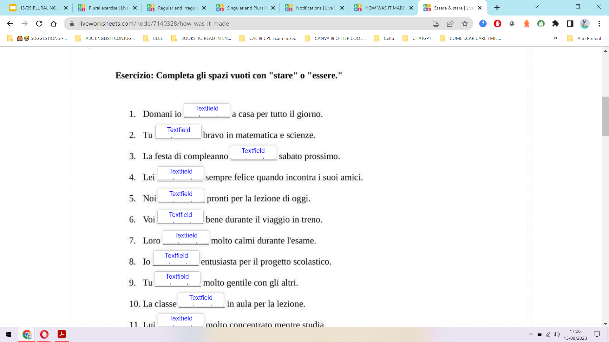Toggle the browser side panel icon
Viewport: 609px width, 342px height.
570,23
